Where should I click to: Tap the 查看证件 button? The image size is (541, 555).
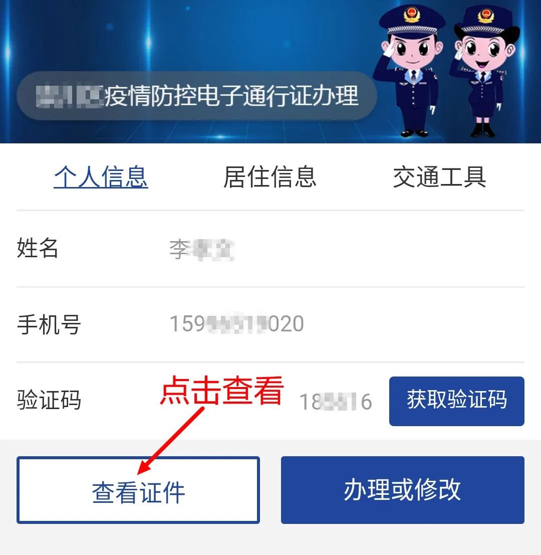pyautogui.click(x=138, y=490)
